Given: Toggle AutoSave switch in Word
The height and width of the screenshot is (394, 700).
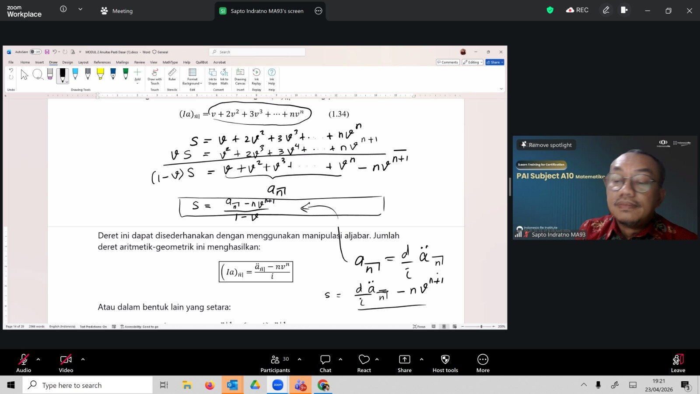Looking at the screenshot, I should click(35, 52).
